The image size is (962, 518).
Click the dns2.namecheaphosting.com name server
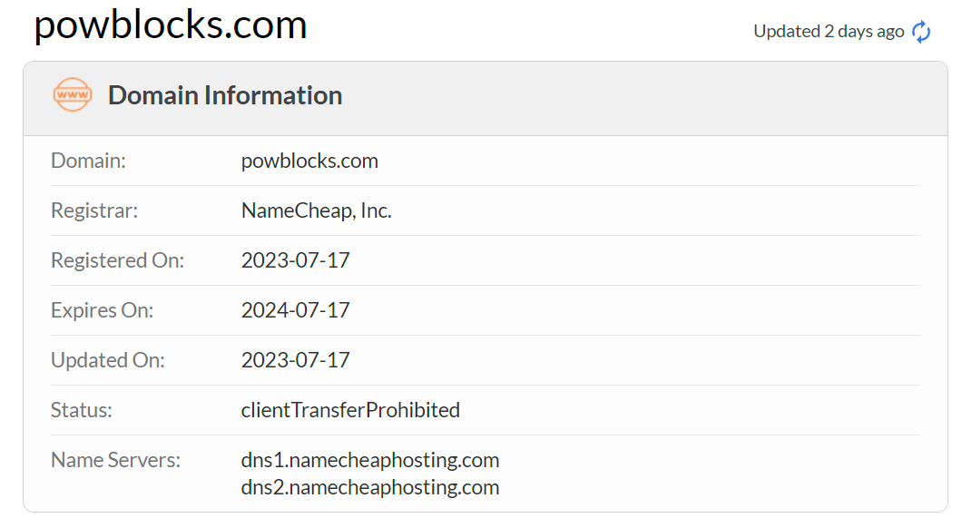pos(370,487)
